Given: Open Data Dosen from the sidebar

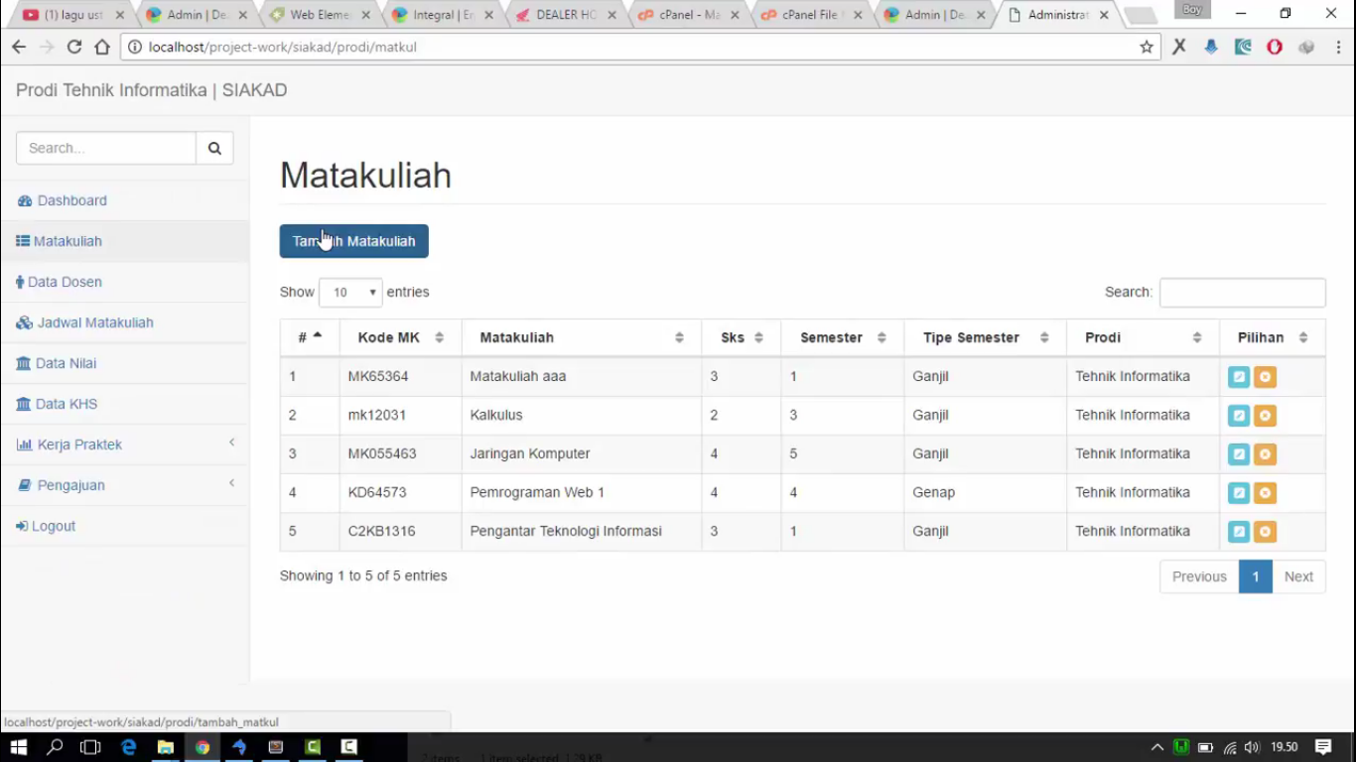Looking at the screenshot, I should point(65,282).
